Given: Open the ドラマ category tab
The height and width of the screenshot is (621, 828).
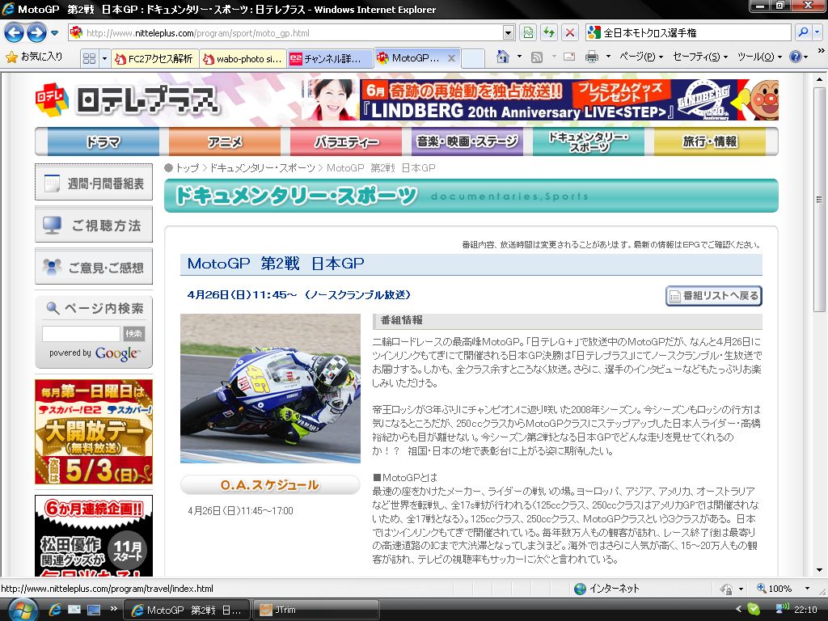Looking at the screenshot, I should click(x=103, y=142).
